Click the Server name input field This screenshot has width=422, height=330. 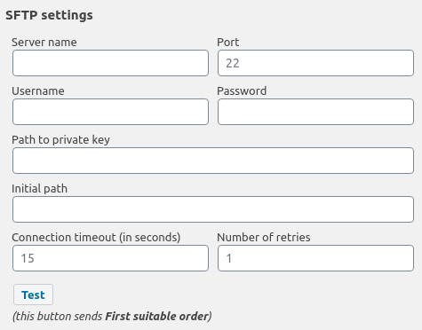click(110, 63)
